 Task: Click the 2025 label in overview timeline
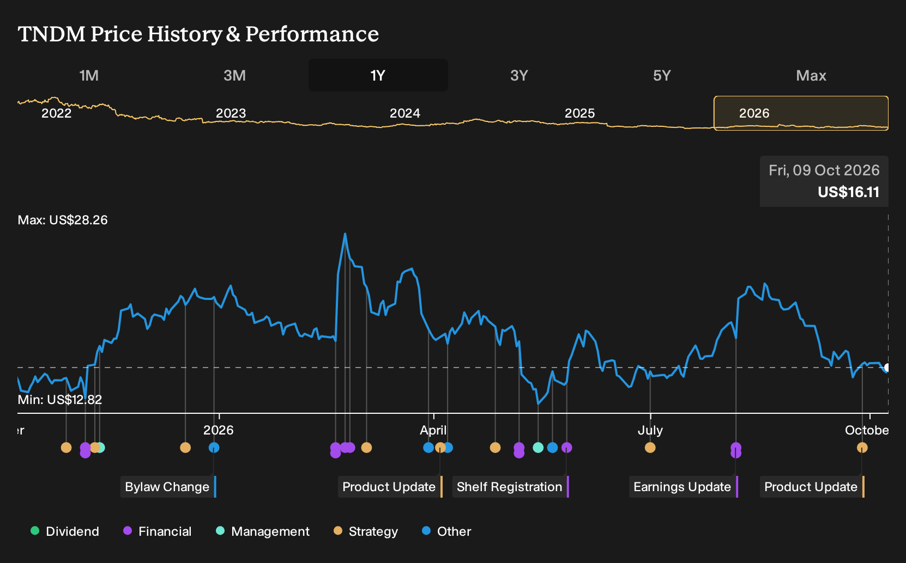click(x=579, y=113)
